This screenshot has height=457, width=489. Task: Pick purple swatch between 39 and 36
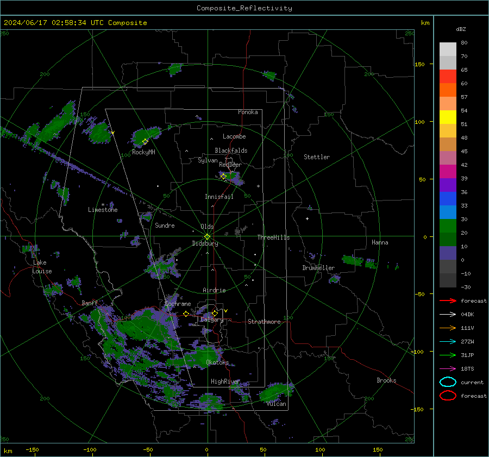(448, 185)
